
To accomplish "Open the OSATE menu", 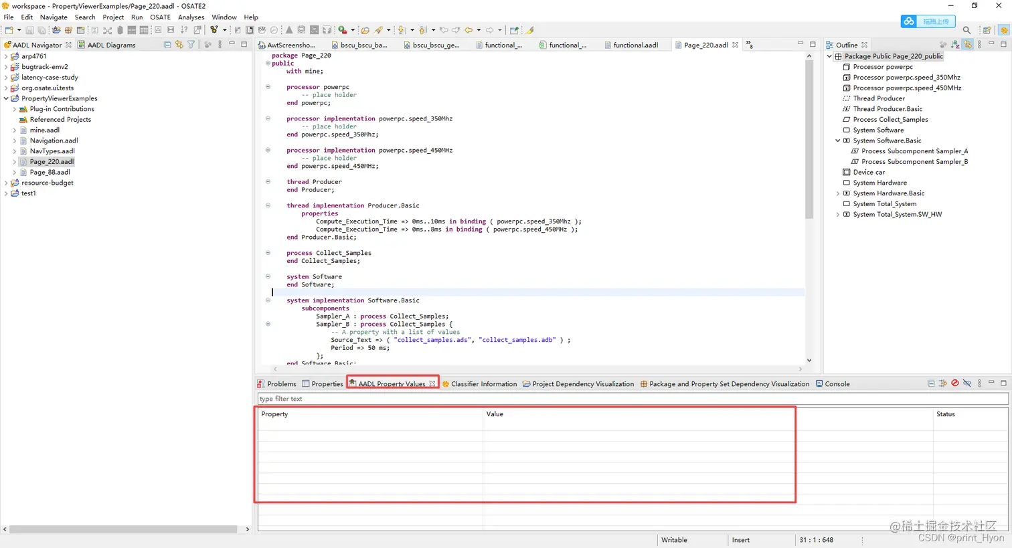I will (160, 17).
